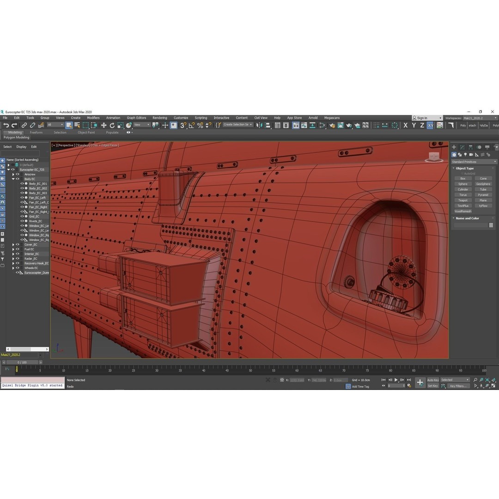Open the Rendering menu
This screenshot has height=499, width=499.
tap(160, 118)
